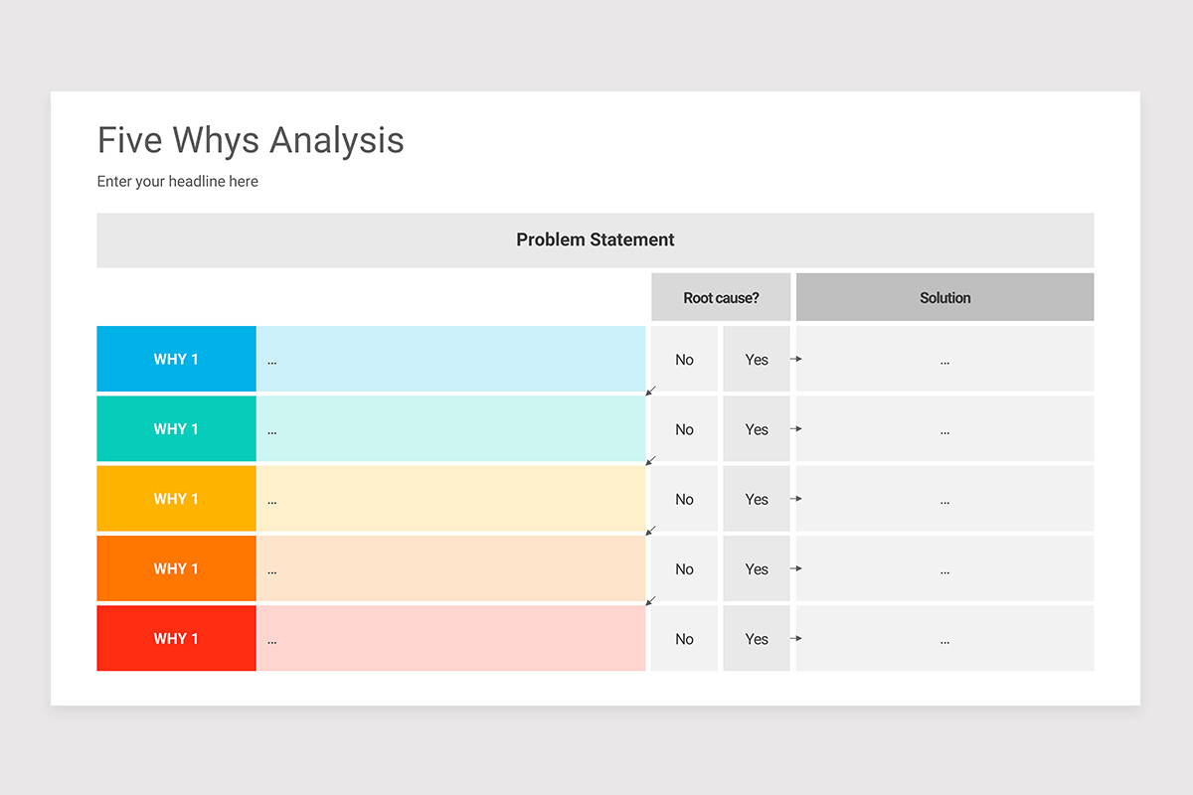Click the "Root cause?" column header

(721, 296)
